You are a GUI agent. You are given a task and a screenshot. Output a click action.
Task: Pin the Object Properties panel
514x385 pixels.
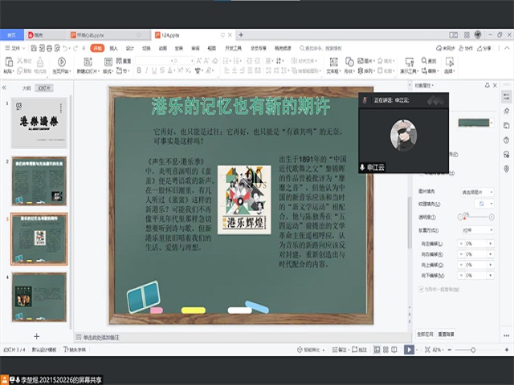click(x=487, y=86)
